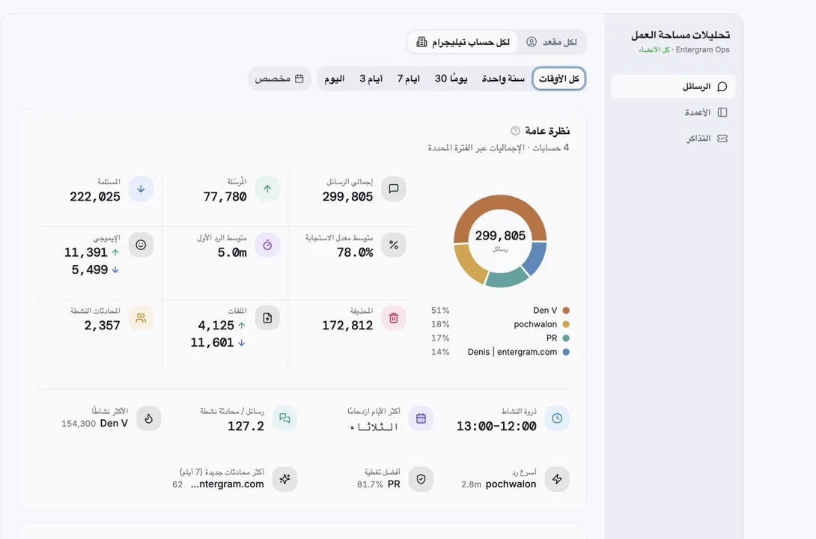Select the كل الأوقات time range
Image resolution: width=816 pixels, height=539 pixels.
(x=559, y=79)
